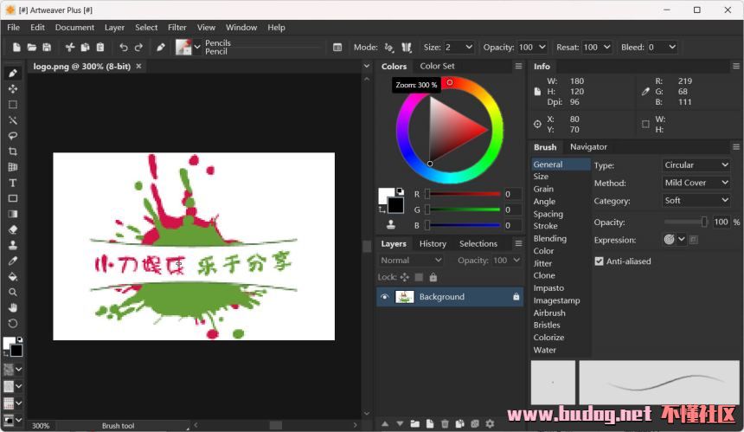The image size is (744, 432).
Task: Select the Move tool
Action: 13,89
